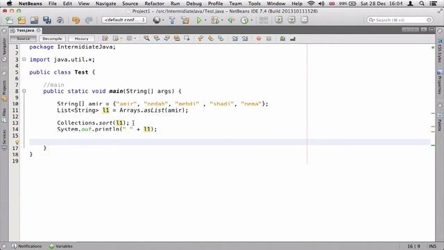Click the Last Edit icon in editor toolbar
444x250 pixels.
[105, 39]
